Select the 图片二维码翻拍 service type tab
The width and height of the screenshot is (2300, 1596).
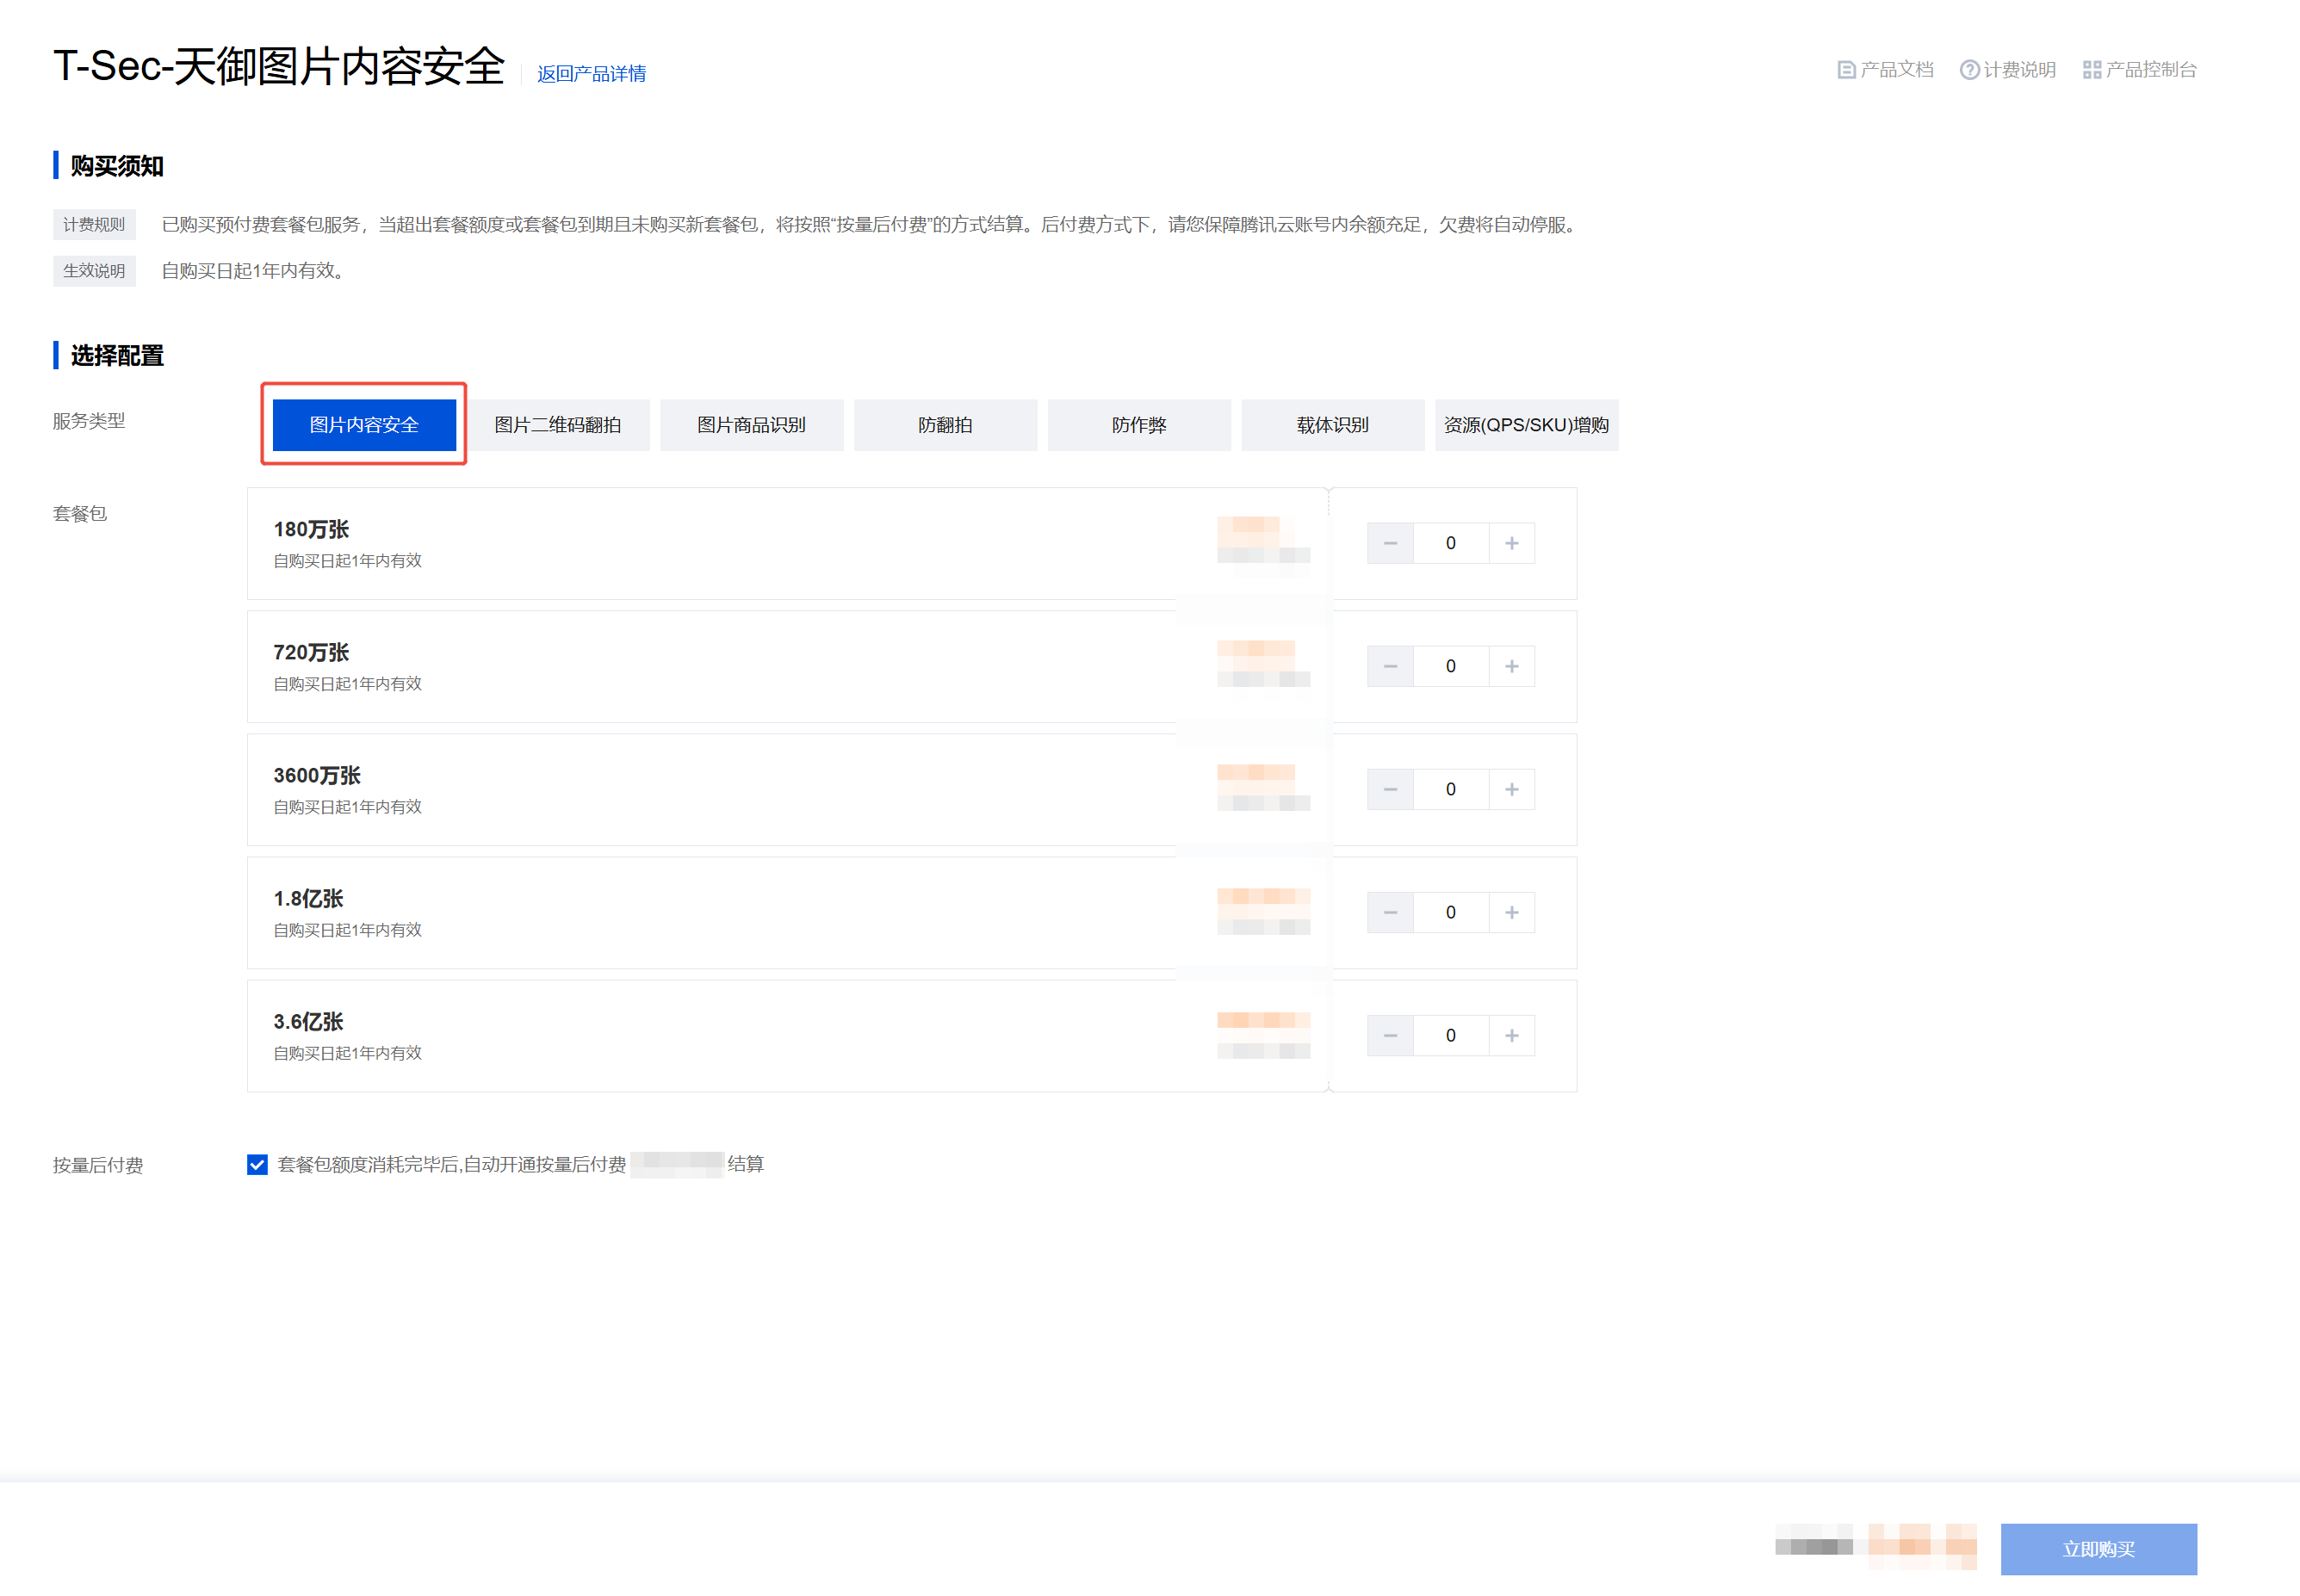(x=558, y=425)
